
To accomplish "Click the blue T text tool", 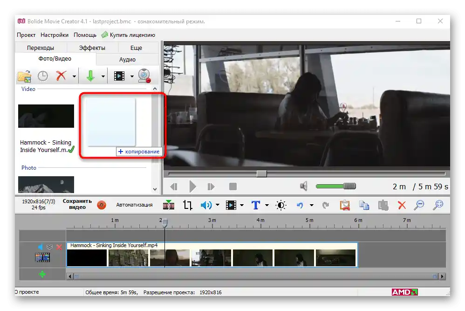I will click(x=256, y=205).
